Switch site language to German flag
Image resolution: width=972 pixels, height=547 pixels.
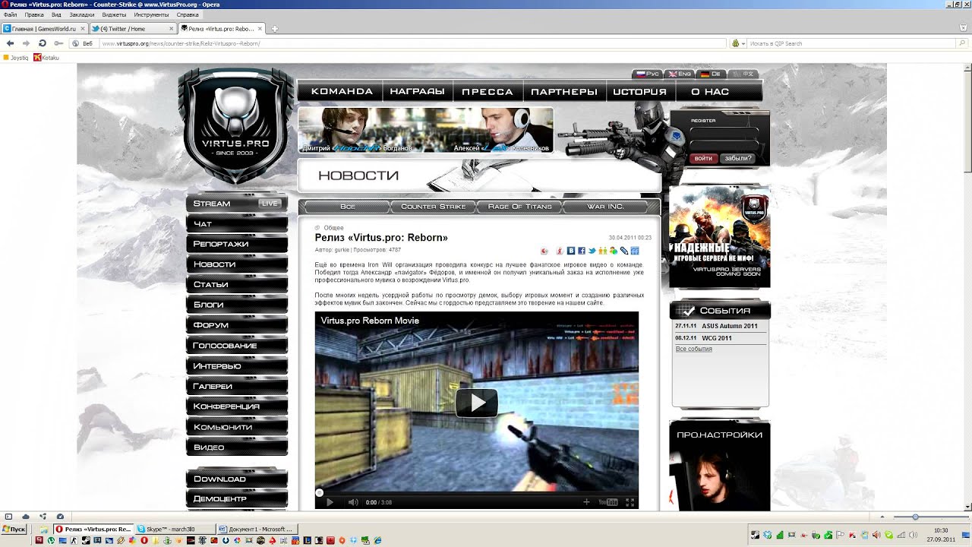point(712,74)
